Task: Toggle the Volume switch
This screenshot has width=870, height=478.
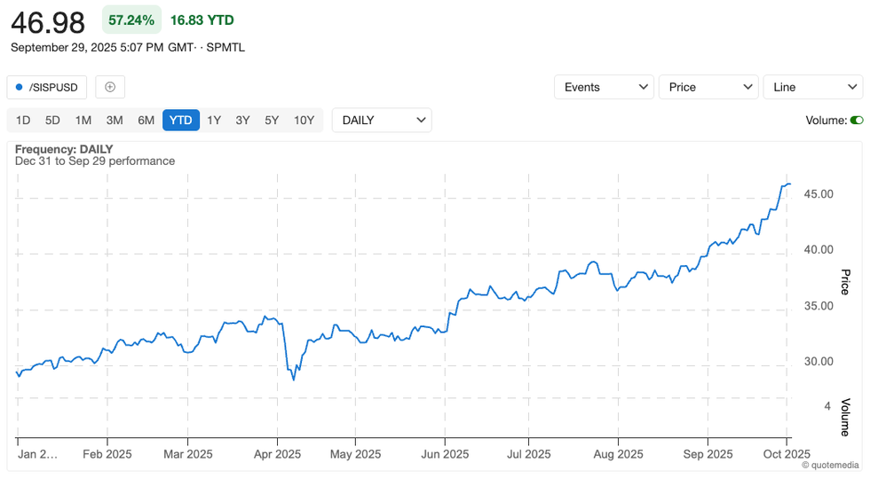Action: (x=856, y=121)
